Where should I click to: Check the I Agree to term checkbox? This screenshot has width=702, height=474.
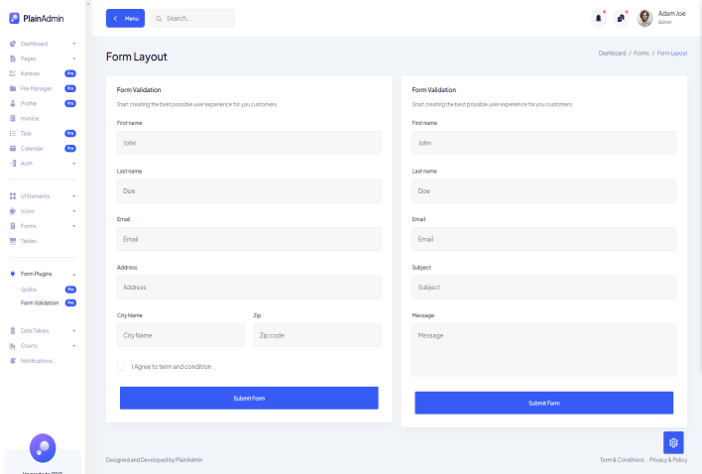pos(121,366)
